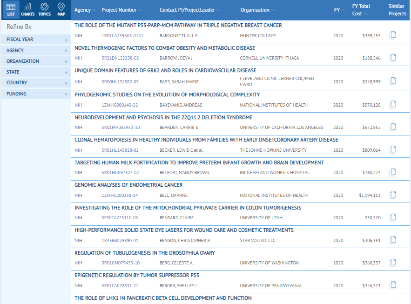Click project number 5F30CA225110-03
Screen dimensions: 411x304
(x=120, y=218)
